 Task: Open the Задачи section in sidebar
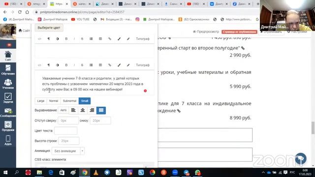click(x=8, y=98)
